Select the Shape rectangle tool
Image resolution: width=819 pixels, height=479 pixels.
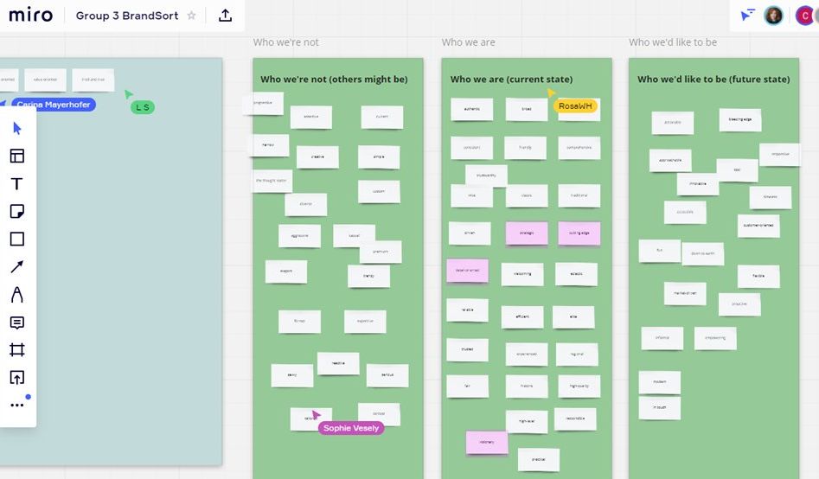pyautogui.click(x=17, y=239)
